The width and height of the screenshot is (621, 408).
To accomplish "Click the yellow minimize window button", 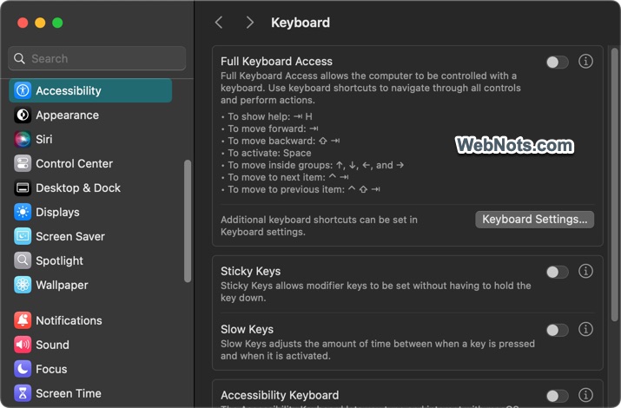I will pos(40,23).
